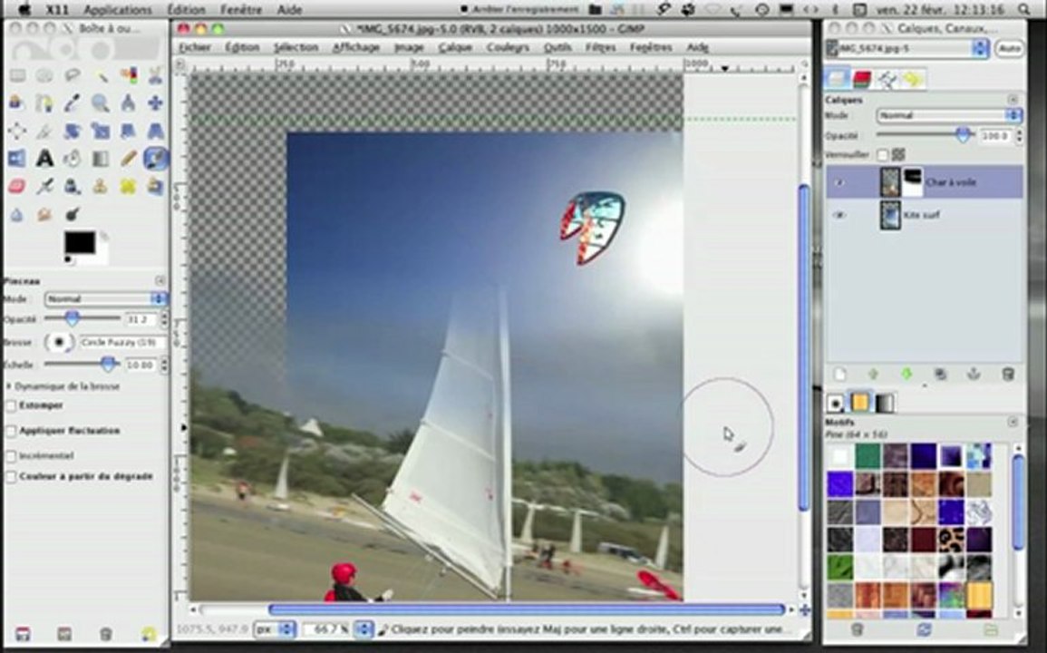Adjust the Échelle brush scale slider

[x=108, y=365]
